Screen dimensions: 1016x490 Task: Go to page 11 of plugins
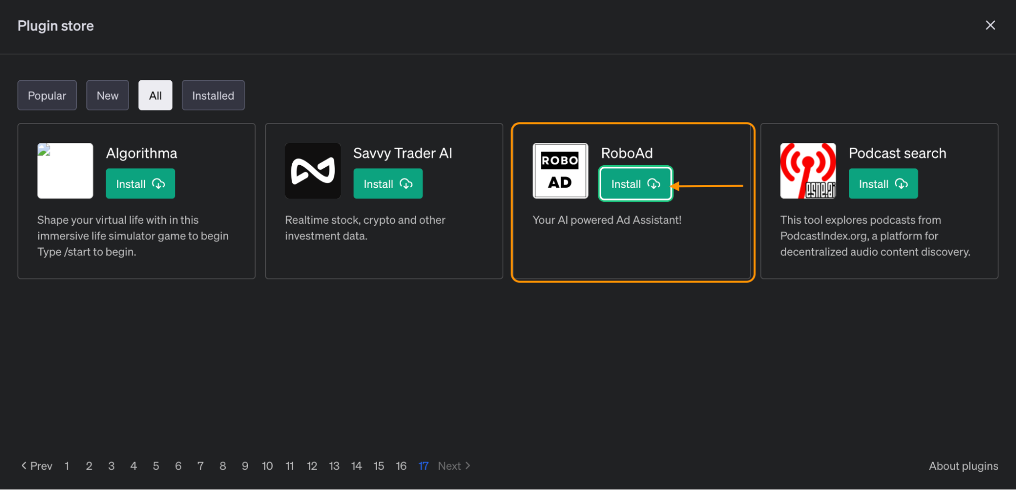290,466
